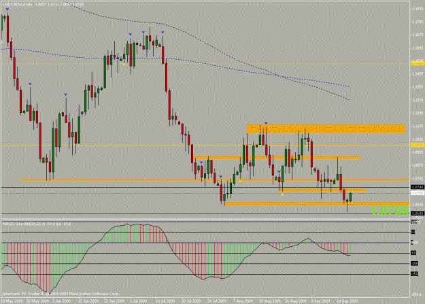Click the 10 Jul 2009 date label
Image resolution: width=425 pixels, height=304 pixels.
165,301
